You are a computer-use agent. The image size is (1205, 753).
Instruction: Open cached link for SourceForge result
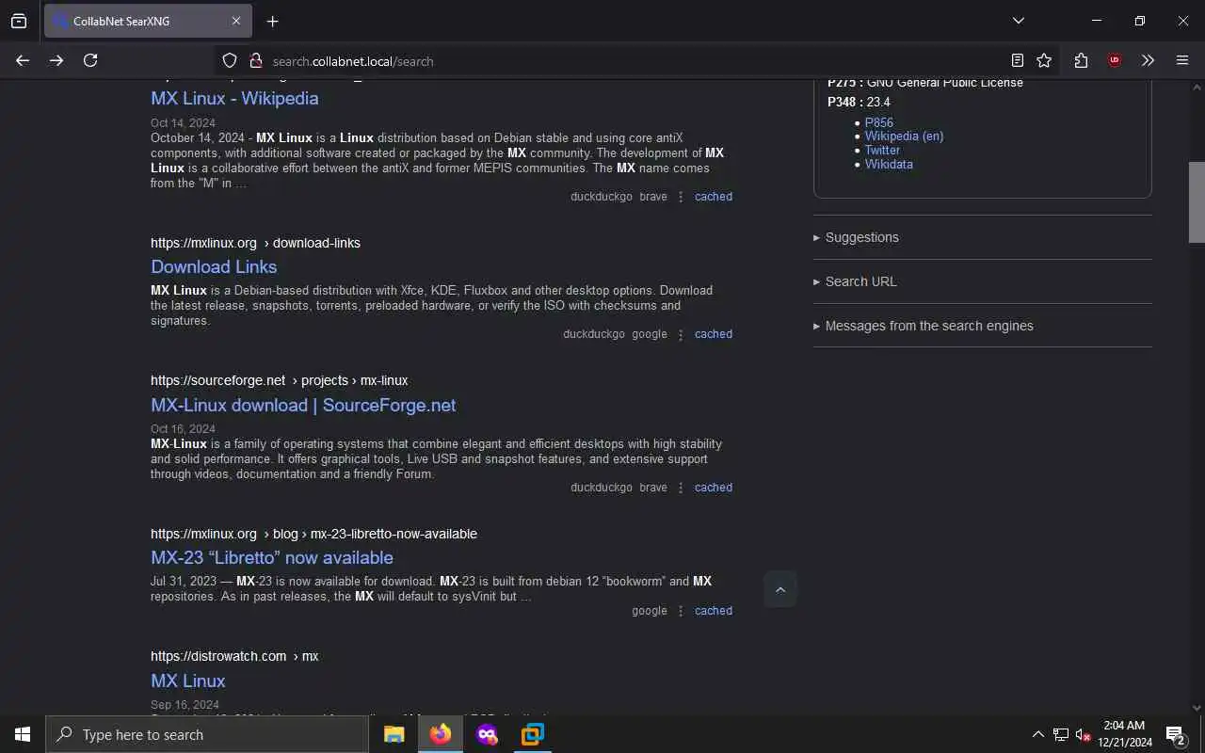(x=714, y=488)
